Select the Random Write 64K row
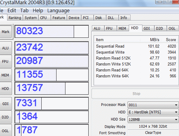Image resolution: width=179 pixels, height=136 pixels. [136, 76]
